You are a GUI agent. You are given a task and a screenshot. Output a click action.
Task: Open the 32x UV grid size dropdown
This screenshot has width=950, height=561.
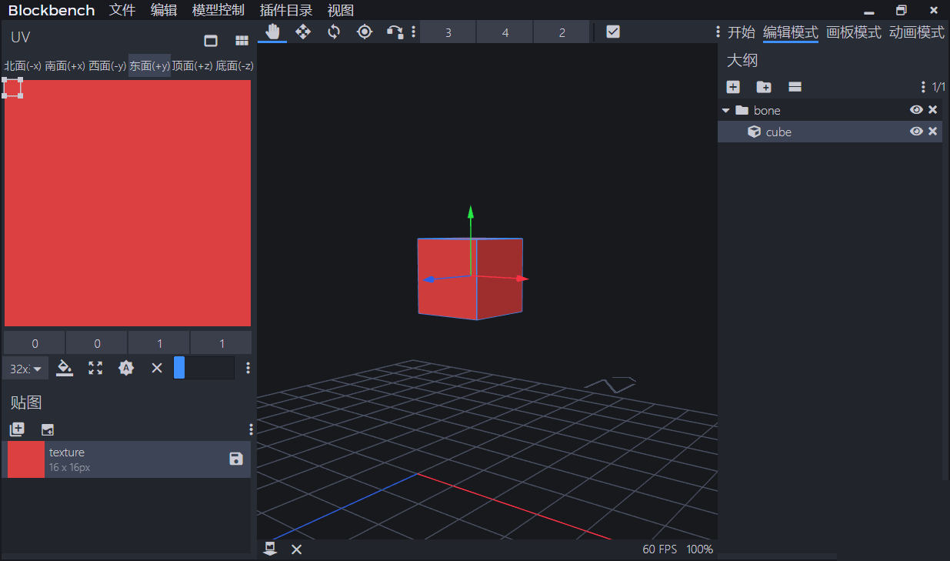(25, 369)
